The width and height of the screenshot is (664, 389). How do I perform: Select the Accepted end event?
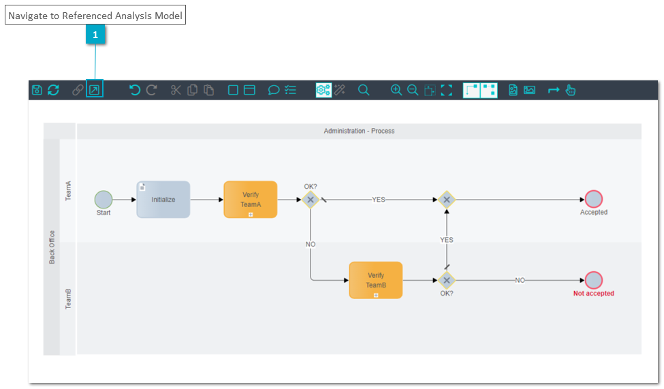pyautogui.click(x=594, y=199)
